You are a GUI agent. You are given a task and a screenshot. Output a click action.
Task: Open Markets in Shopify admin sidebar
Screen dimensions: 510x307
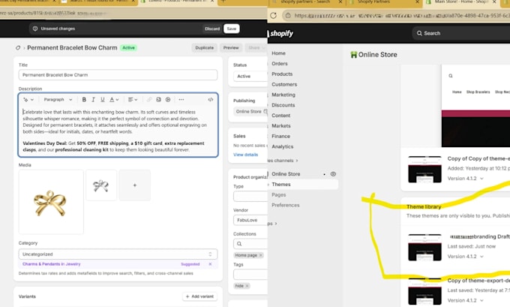[281, 126]
